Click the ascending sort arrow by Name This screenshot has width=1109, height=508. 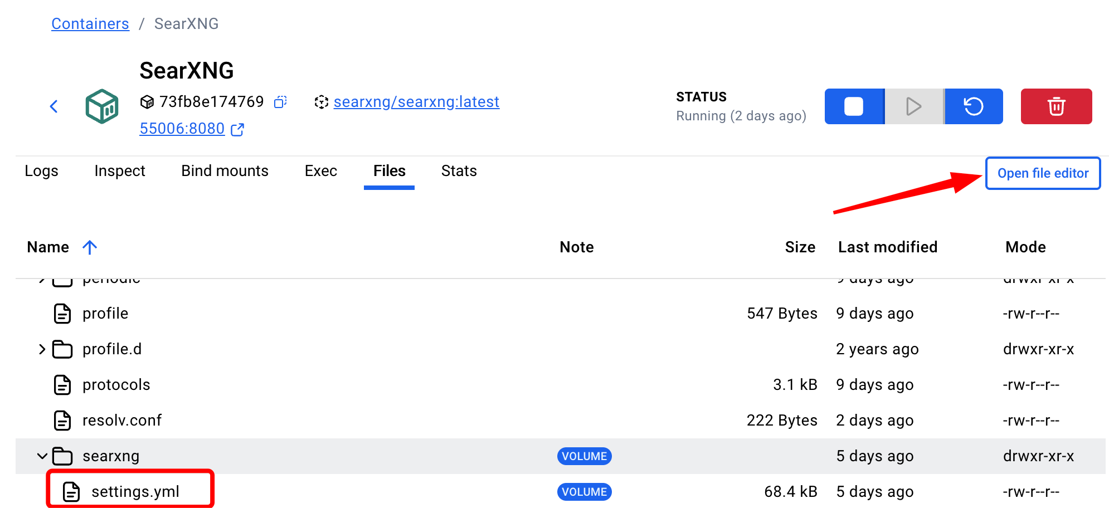click(90, 247)
